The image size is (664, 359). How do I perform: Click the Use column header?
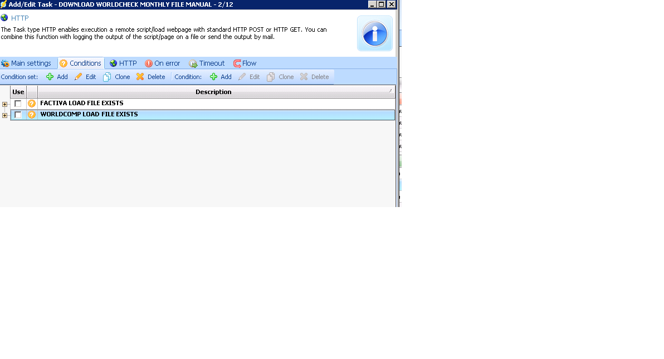[x=18, y=92]
